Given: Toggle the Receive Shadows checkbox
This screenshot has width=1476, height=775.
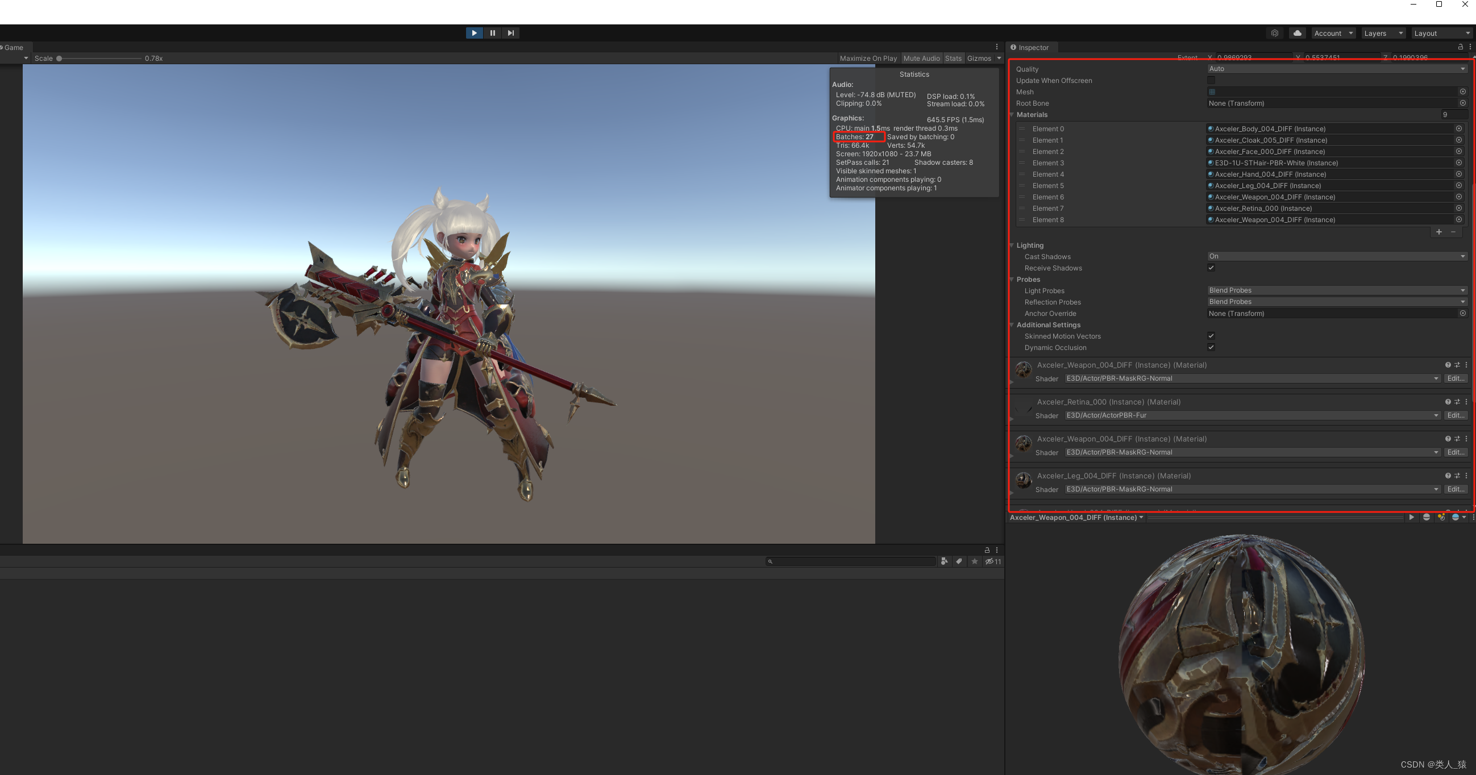Looking at the screenshot, I should (1211, 268).
